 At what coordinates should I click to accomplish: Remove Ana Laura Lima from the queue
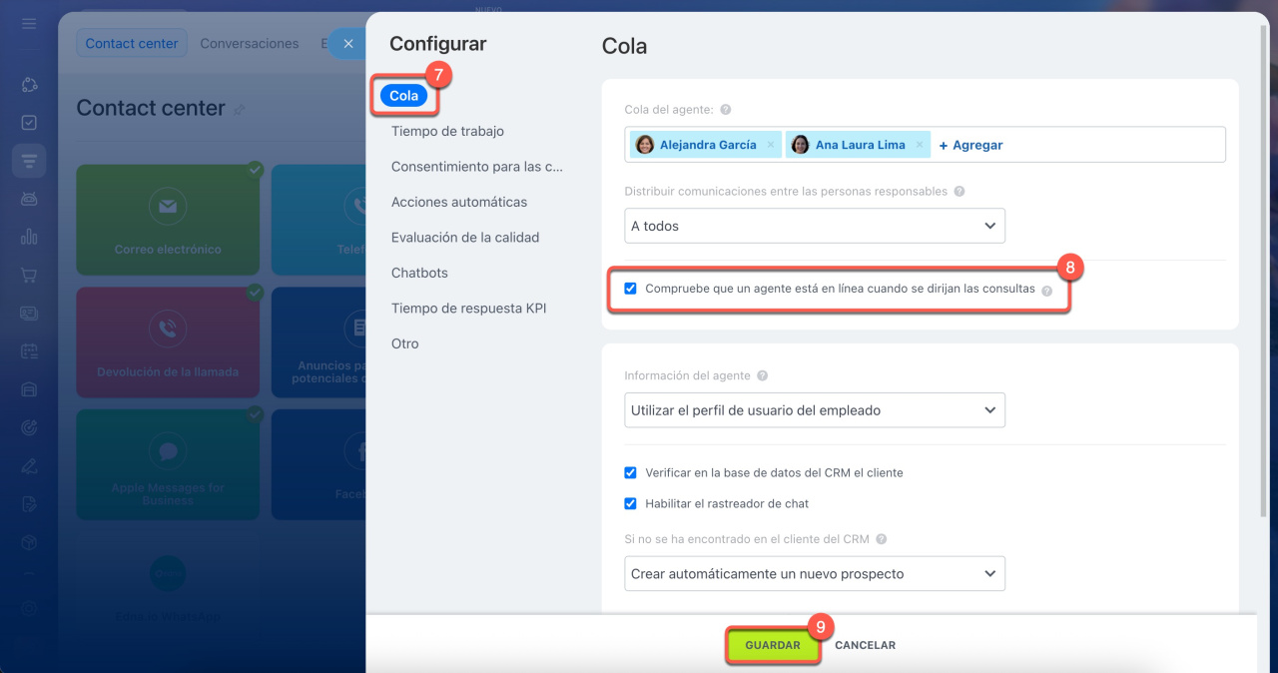click(919, 145)
